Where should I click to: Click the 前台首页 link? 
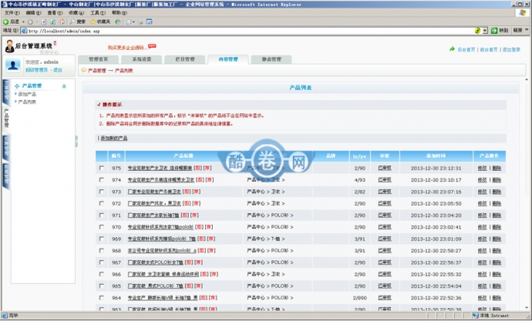coord(489,49)
